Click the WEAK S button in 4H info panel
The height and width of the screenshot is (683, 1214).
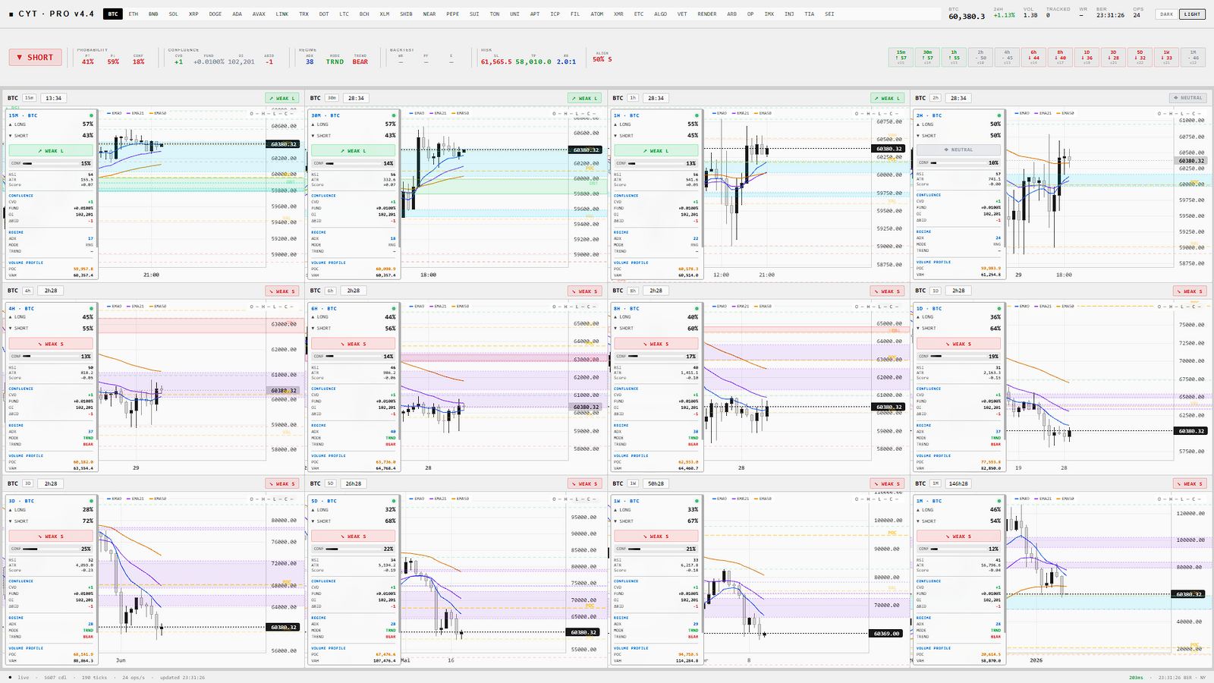coord(51,344)
